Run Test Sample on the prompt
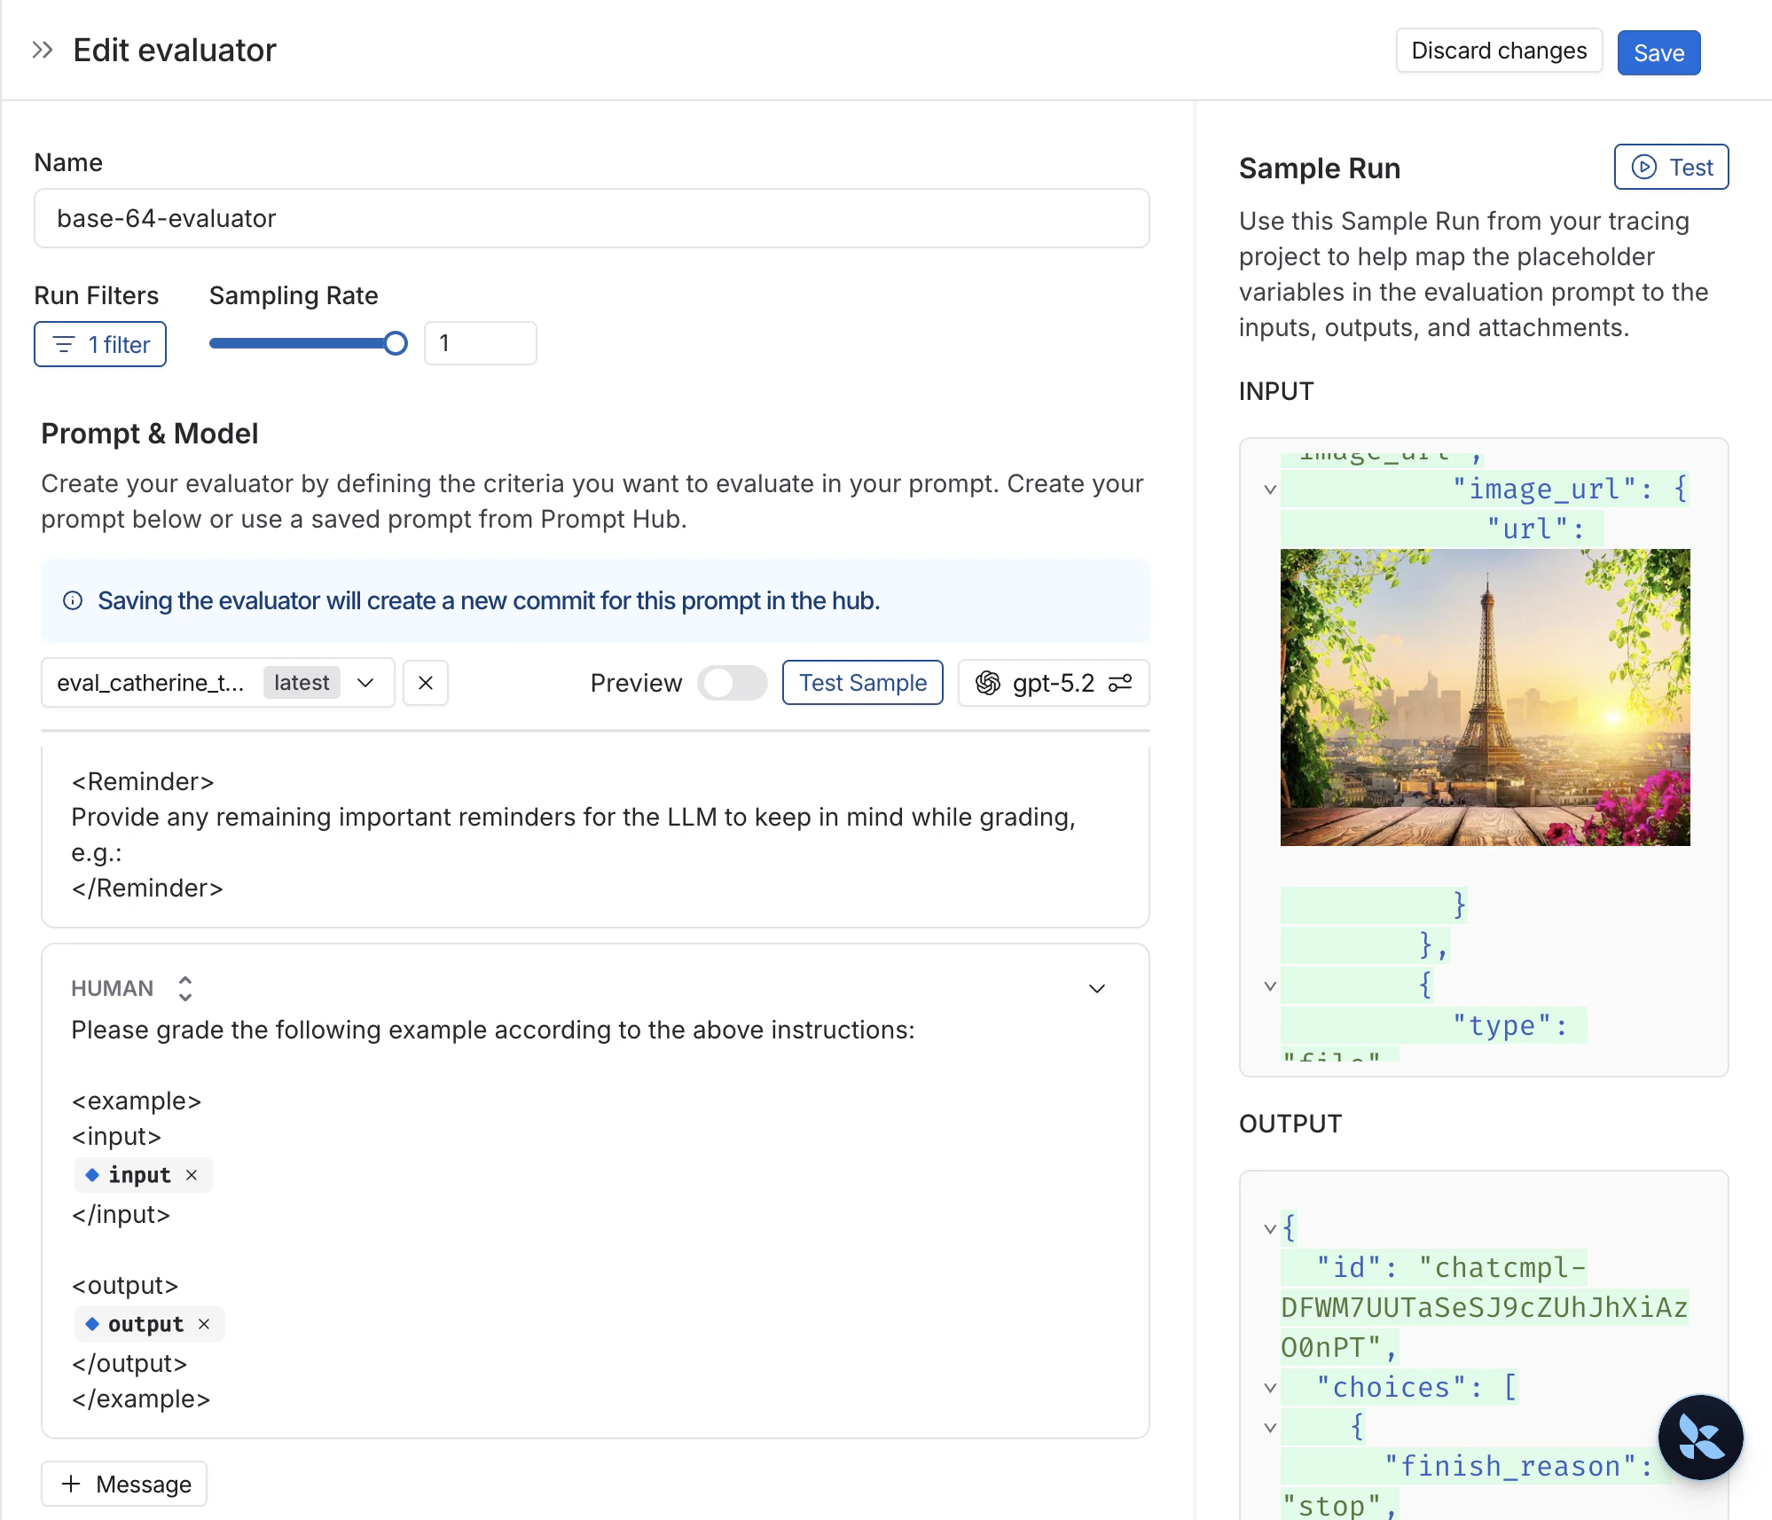This screenshot has width=1772, height=1520. 862,683
